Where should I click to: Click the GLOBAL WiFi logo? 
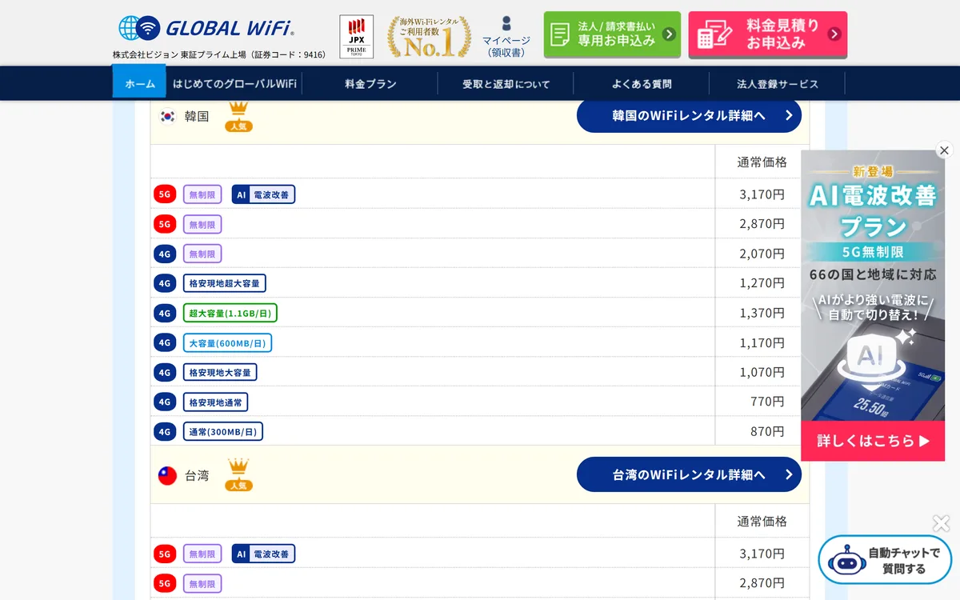point(206,29)
